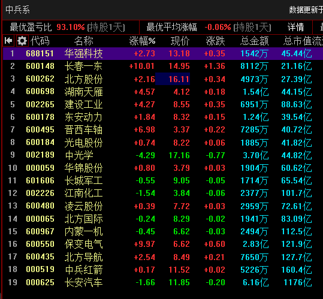Click 长春一东's +10.01 change
The image size is (323, 299).
pos(141,67)
